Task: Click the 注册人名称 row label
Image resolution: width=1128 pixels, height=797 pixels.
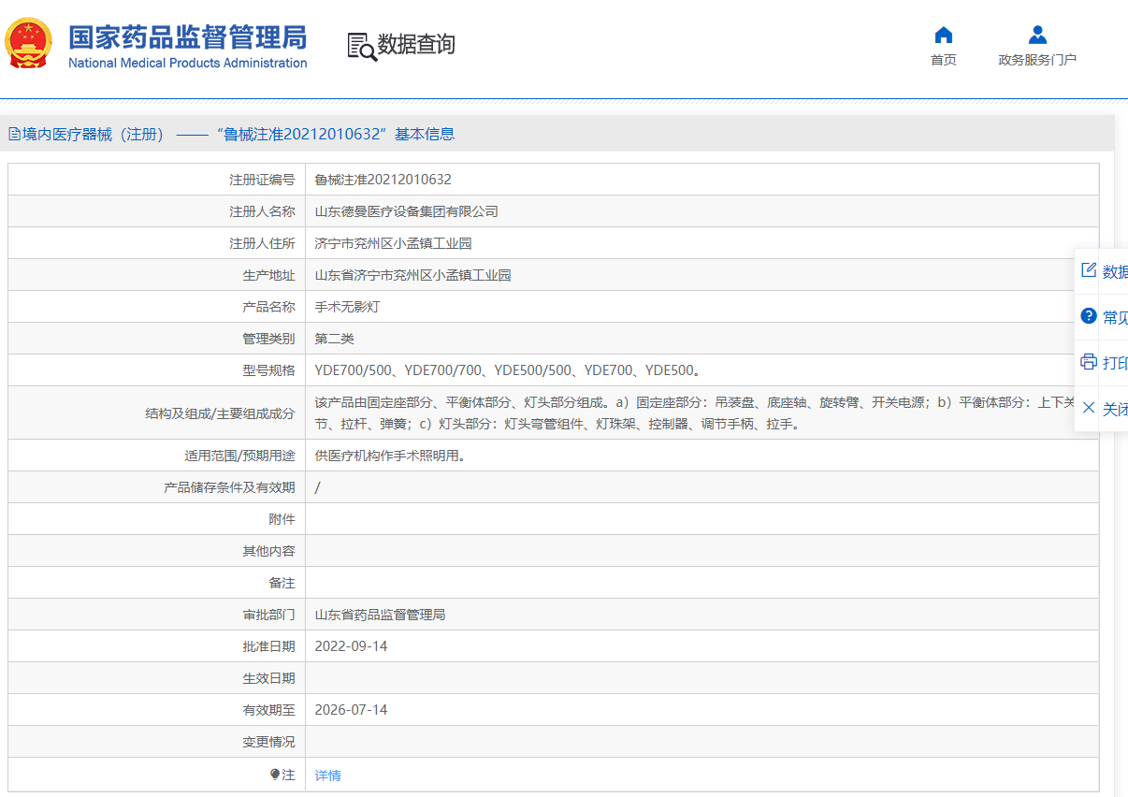Action: coord(262,211)
